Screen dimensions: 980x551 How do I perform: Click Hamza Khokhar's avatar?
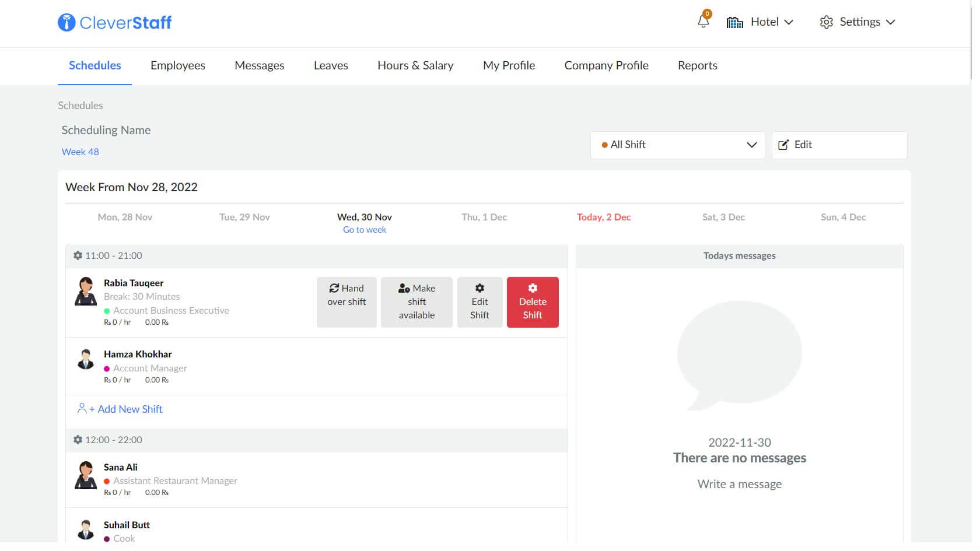pos(86,360)
